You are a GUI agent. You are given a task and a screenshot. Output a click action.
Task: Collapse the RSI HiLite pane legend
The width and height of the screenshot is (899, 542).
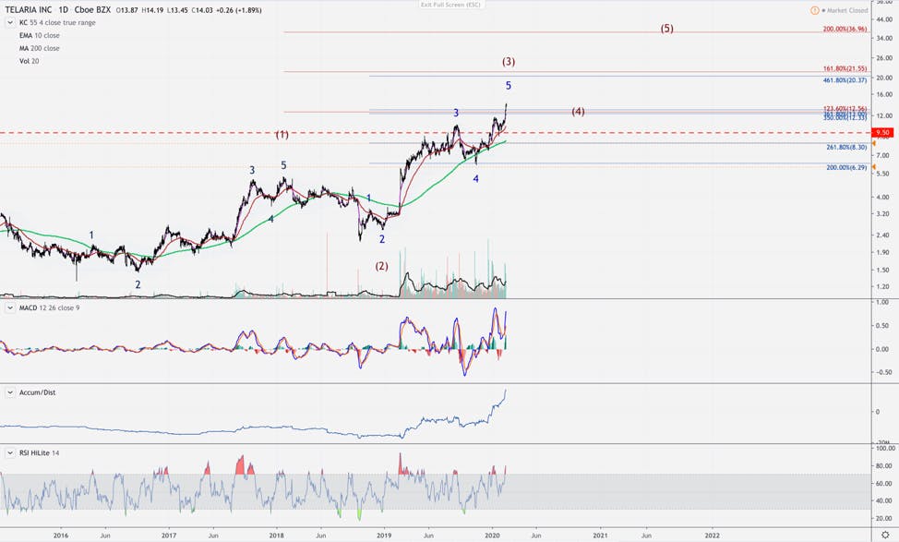coord(10,453)
